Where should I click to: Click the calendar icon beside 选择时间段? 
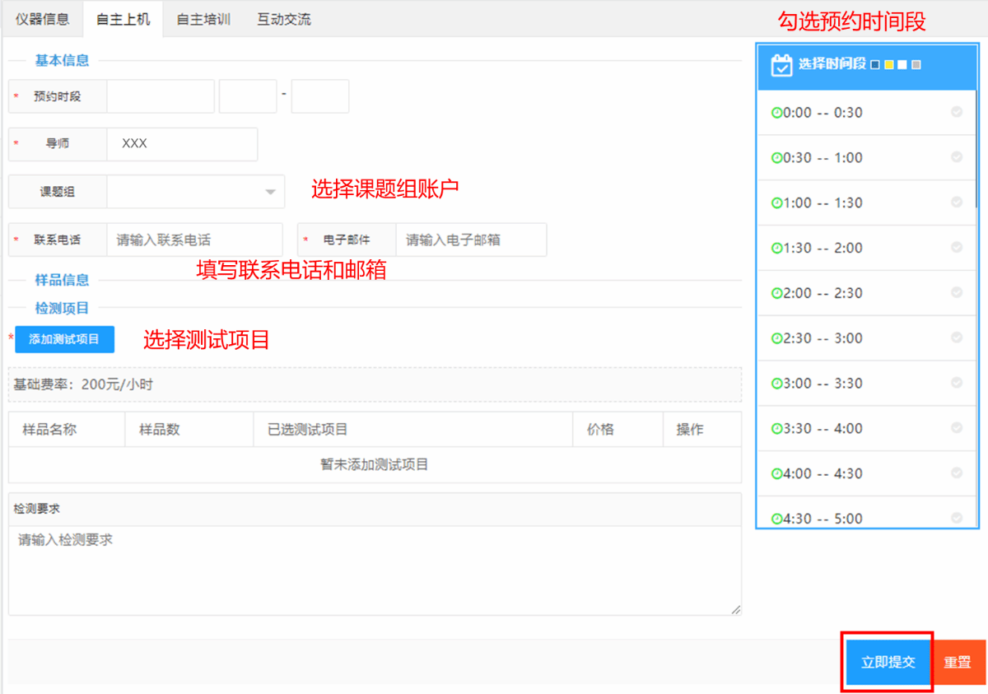click(780, 65)
